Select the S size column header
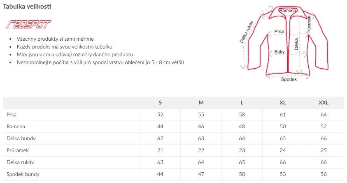 coord(160,102)
